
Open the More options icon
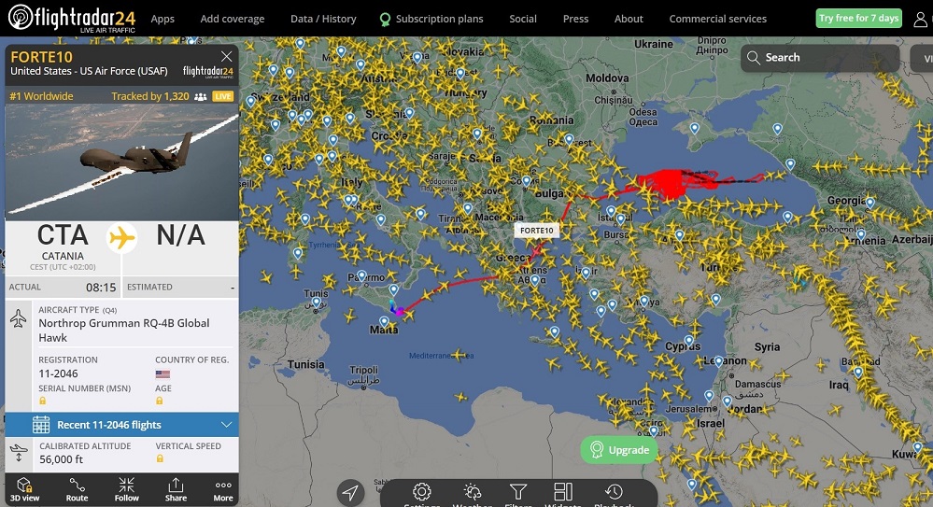[x=223, y=489]
